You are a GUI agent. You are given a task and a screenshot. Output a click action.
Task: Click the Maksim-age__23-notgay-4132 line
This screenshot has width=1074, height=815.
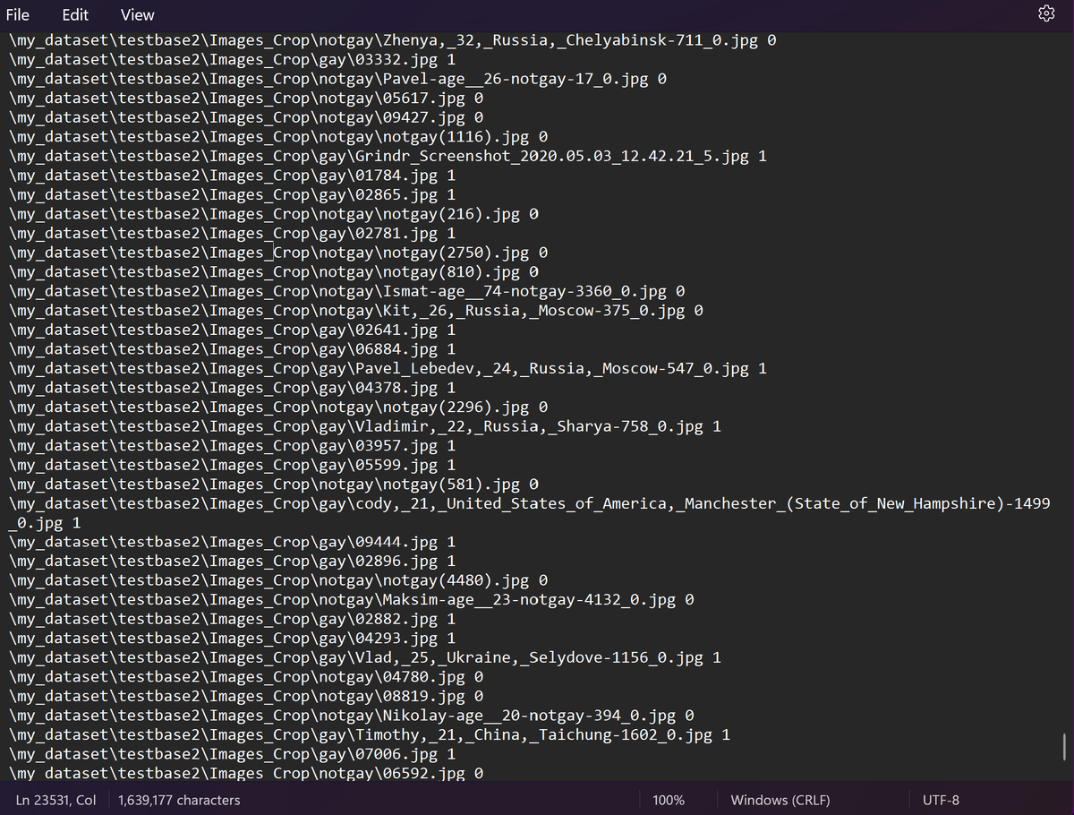[x=352, y=600]
